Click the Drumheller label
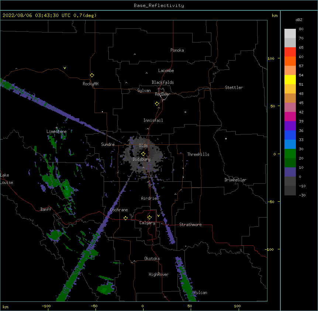This screenshot has width=318, height=311. tap(235, 180)
